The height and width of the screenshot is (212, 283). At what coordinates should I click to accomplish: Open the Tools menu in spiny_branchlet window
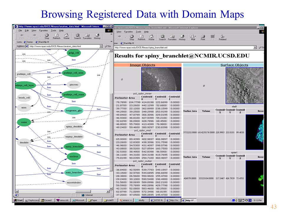[x=139, y=32]
